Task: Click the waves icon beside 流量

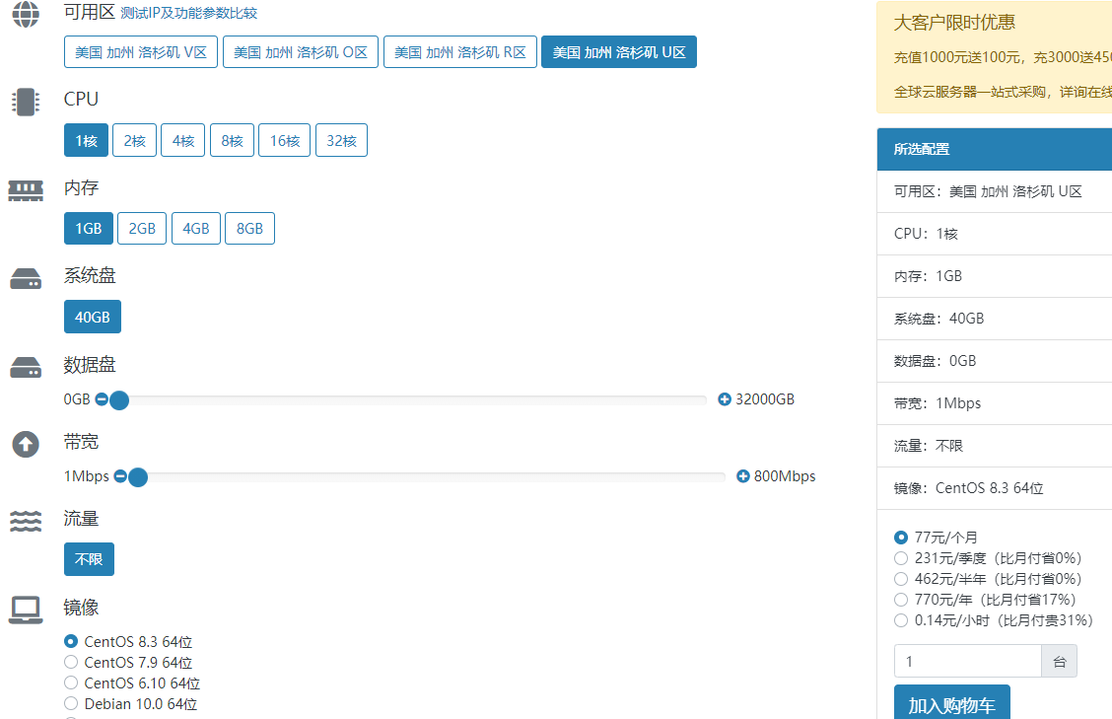Action: [26, 522]
